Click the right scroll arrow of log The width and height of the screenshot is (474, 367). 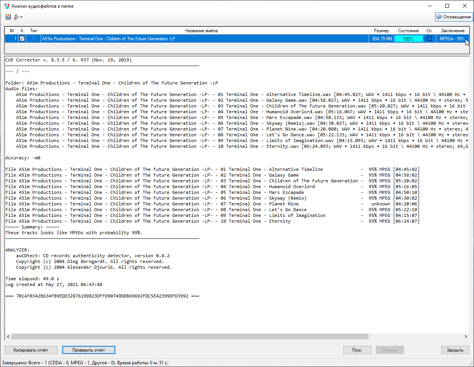(x=466, y=337)
